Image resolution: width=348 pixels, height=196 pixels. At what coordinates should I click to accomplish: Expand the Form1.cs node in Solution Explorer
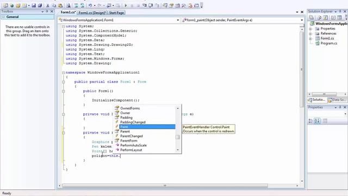coord(310,39)
